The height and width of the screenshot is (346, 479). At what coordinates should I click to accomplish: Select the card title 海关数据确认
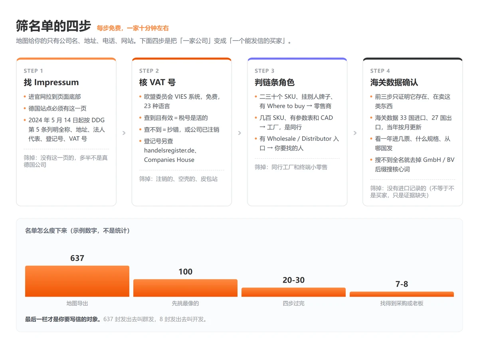394,83
